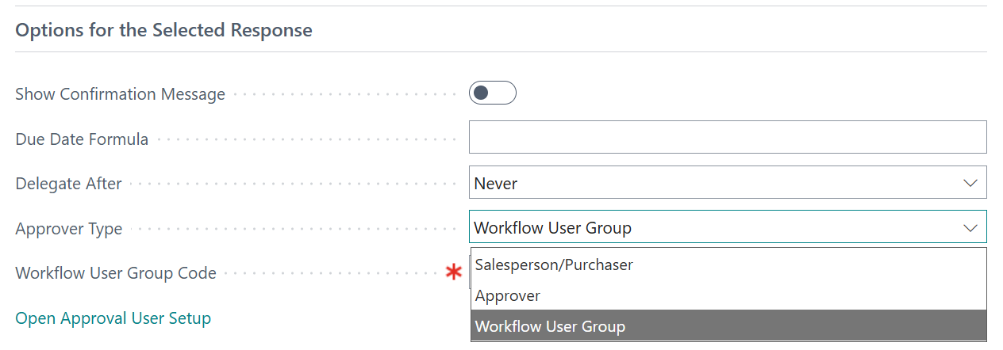
Task: Click the Workflow User Group Code label
Action: click(x=116, y=273)
